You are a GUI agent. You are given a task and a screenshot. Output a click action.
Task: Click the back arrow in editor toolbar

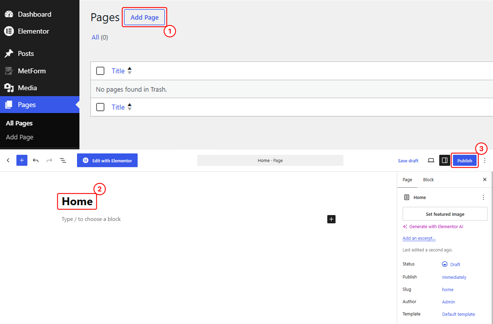[x=8, y=160]
